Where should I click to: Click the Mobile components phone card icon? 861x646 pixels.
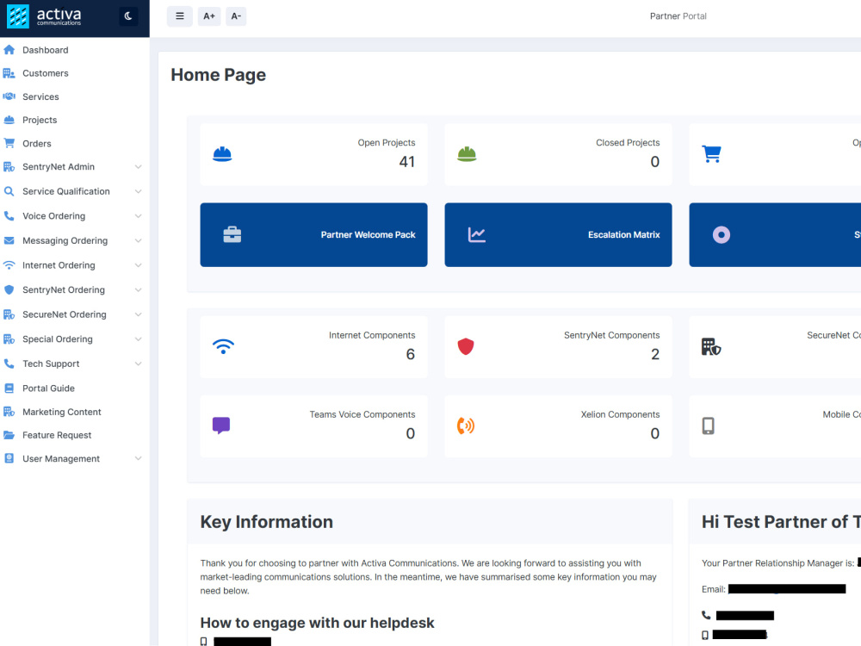click(x=709, y=425)
